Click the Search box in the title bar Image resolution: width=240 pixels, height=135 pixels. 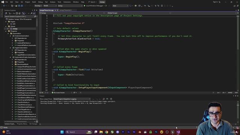tap(93, 2)
